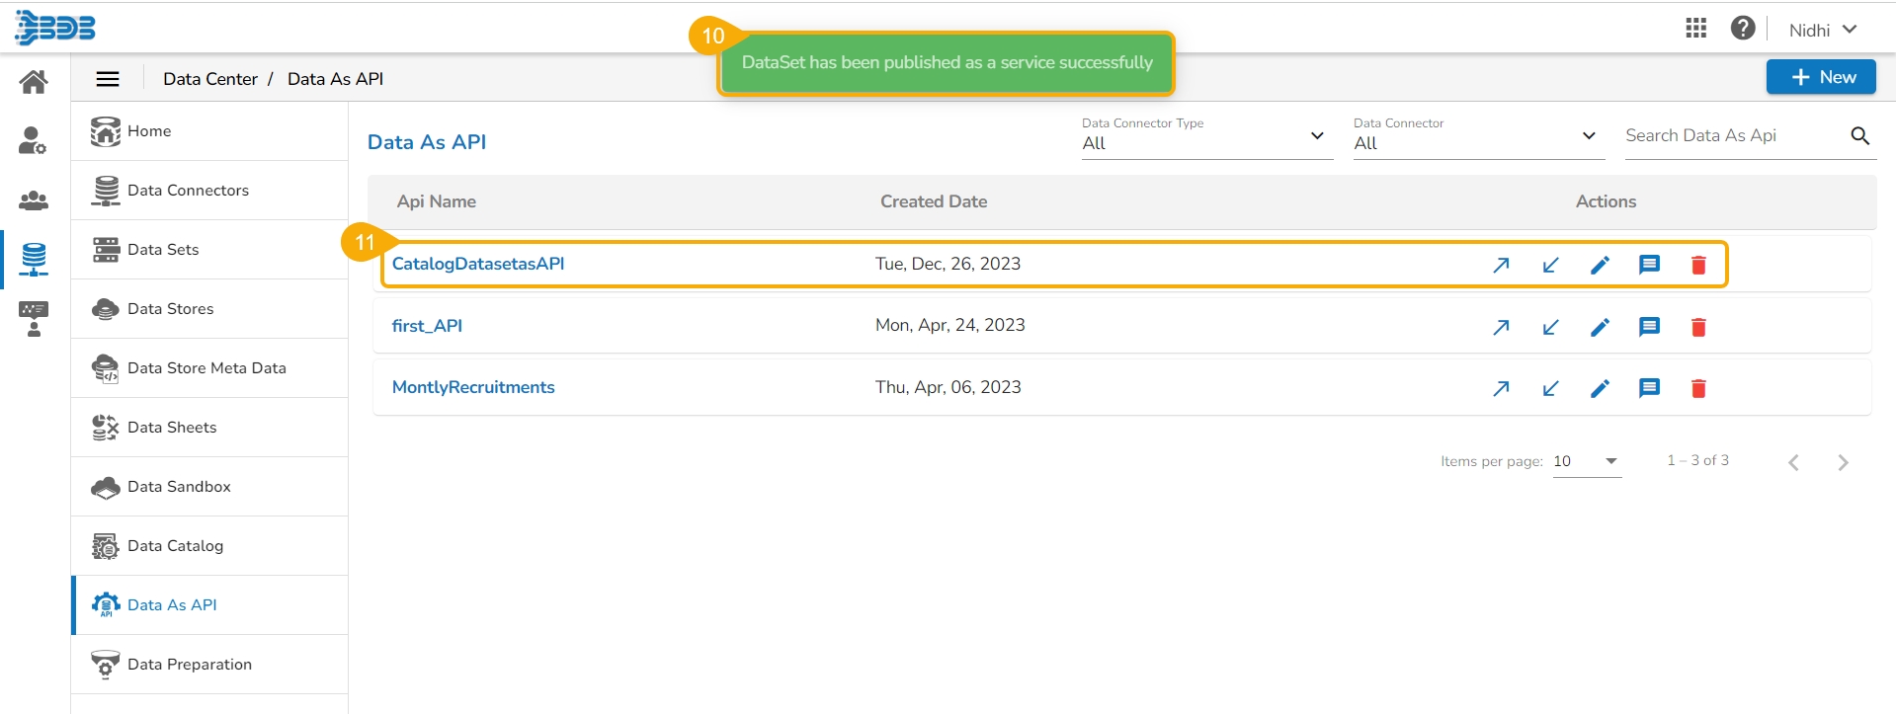Image resolution: width=1896 pixels, height=714 pixels.
Task: Open Data Preparation in the sidebar
Action: (x=189, y=665)
